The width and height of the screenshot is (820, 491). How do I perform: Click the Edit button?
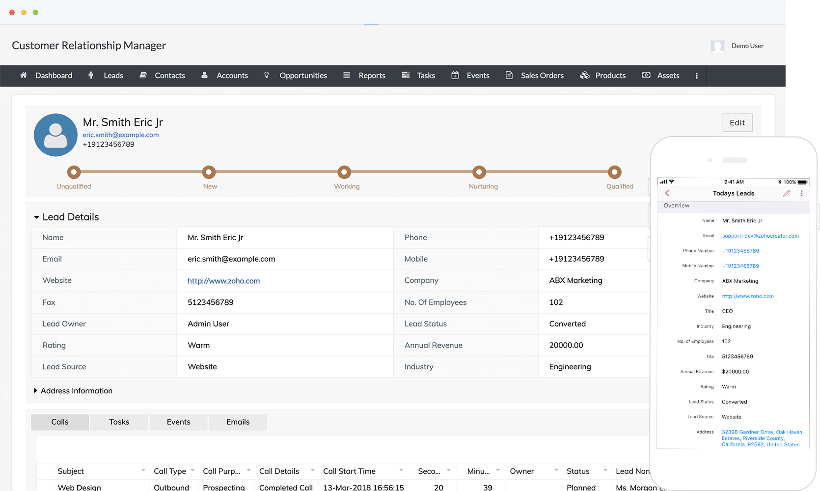click(x=737, y=123)
